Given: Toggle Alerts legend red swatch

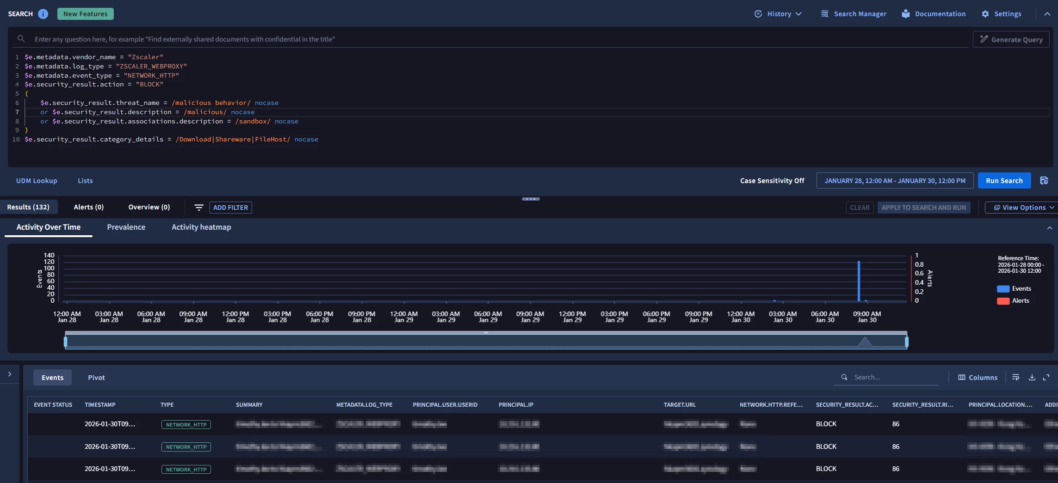Looking at the screenshot, I should (1003, 301).
